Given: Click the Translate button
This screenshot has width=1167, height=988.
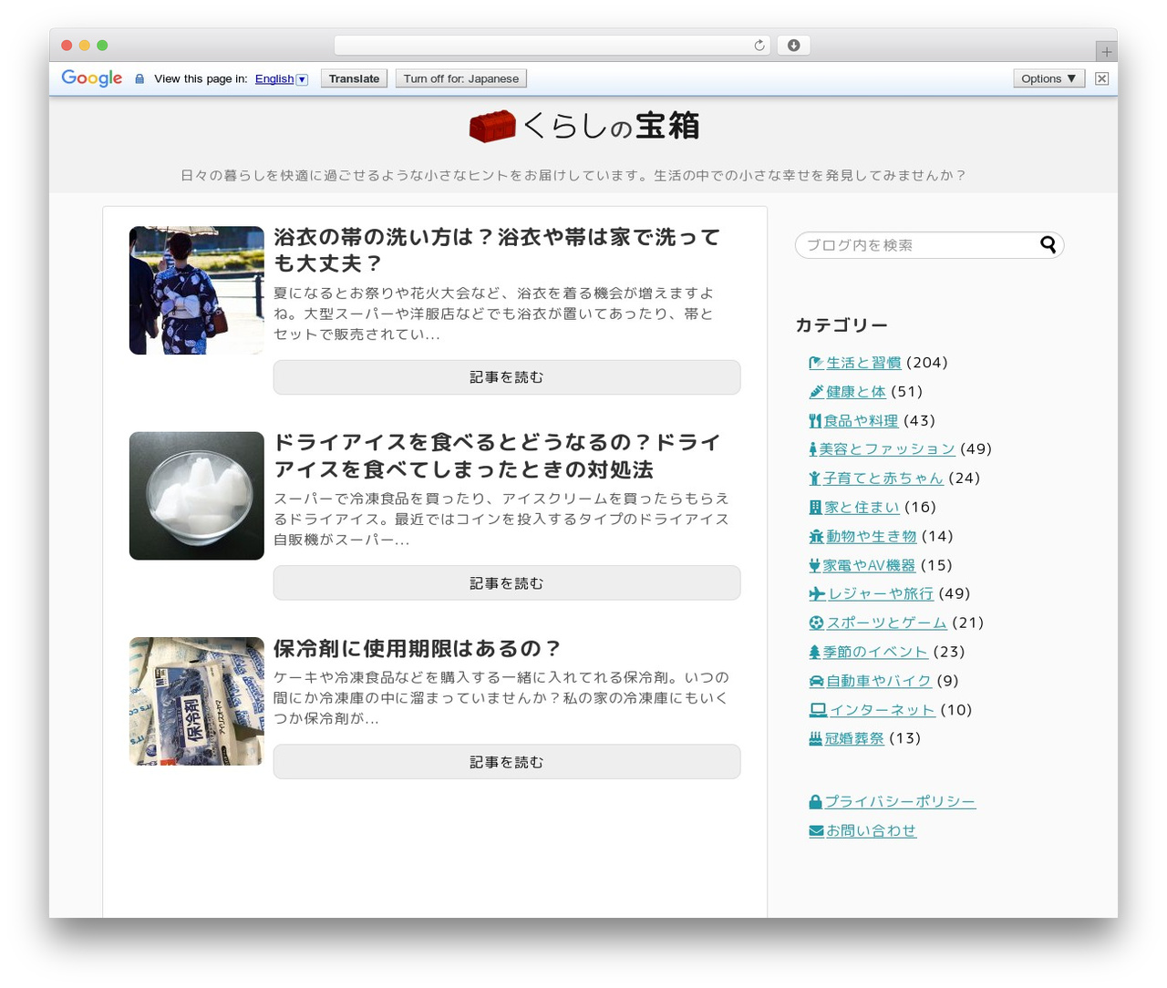Looking at the screenshot, I should (354, 78).
